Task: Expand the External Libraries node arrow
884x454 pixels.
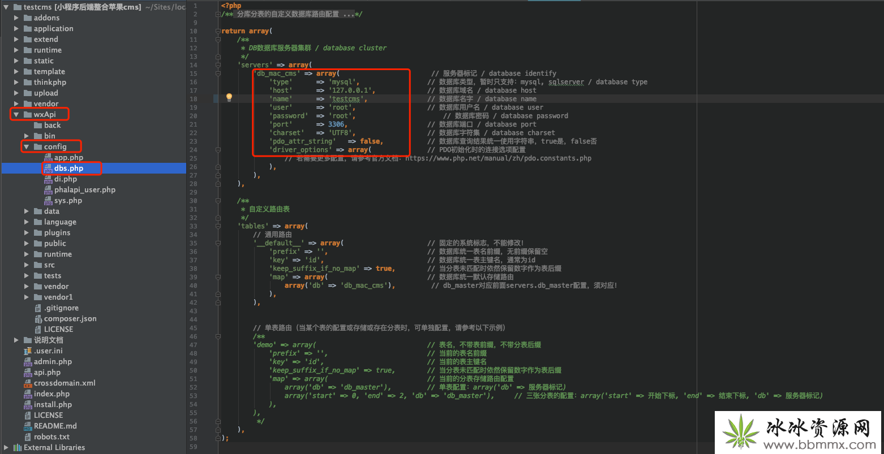Action: click(6, 448)
